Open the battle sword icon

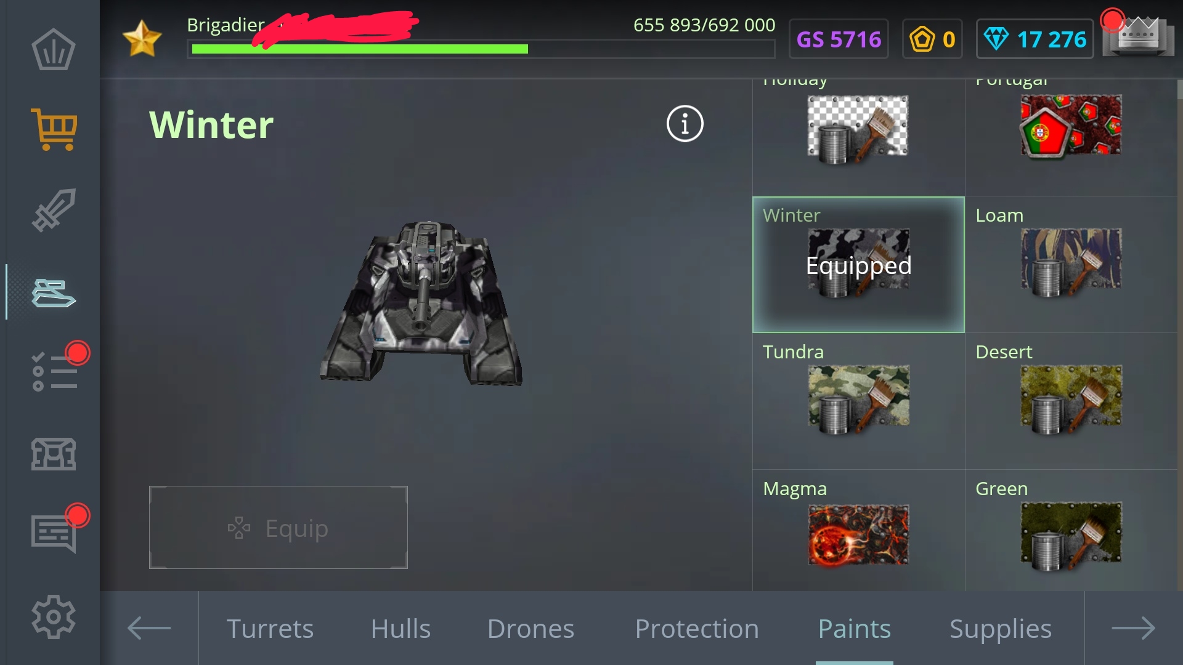point(54,210)
